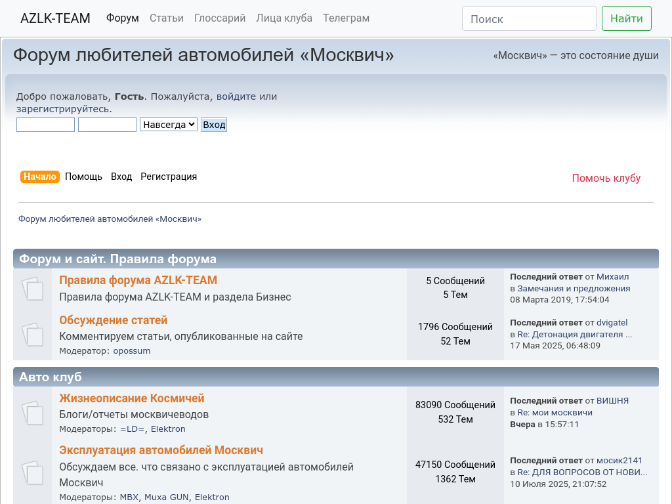This screenshot has height=504, width=672.
Task: Open the Помощь menu item
Action: [83, 177]
